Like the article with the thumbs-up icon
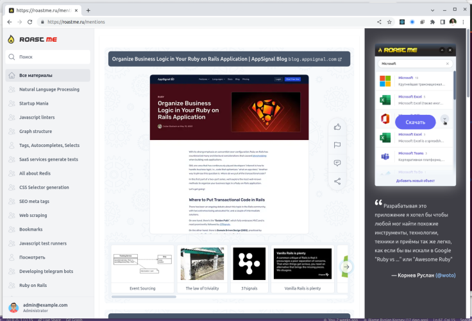 tap(337, 127)
